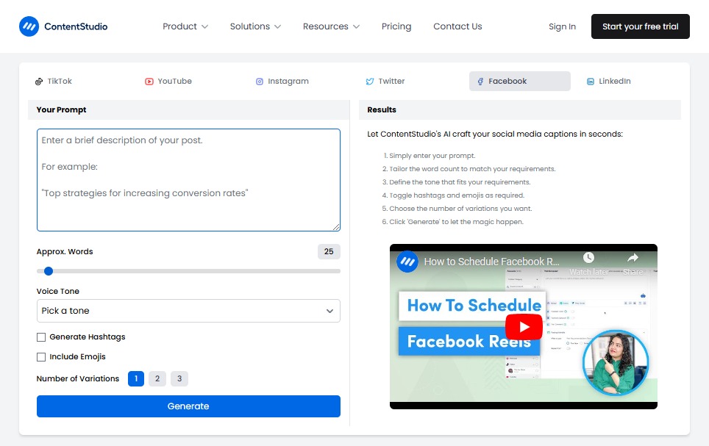Play the Facebook Reels video
709x446 pixels.
pos(524,327)
